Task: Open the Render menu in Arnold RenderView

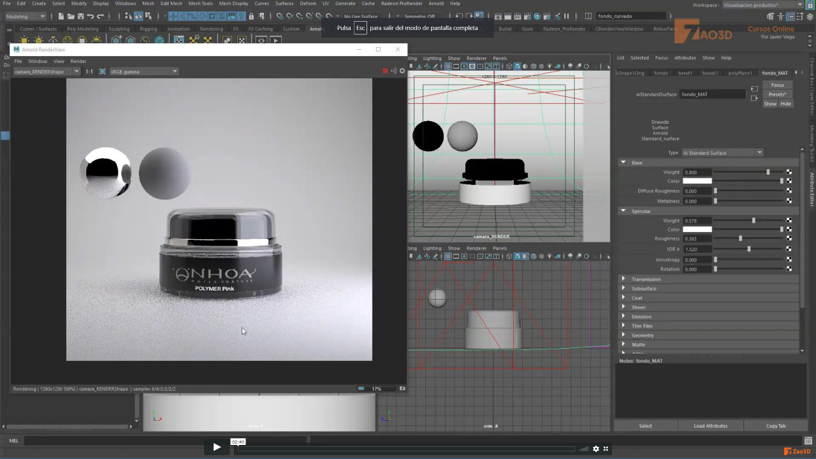Action: [78, 61]
